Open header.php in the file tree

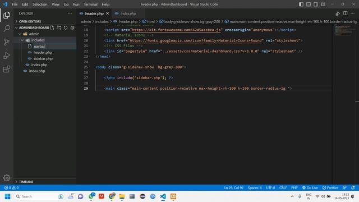pyautogui.click(x=43, y=52)
